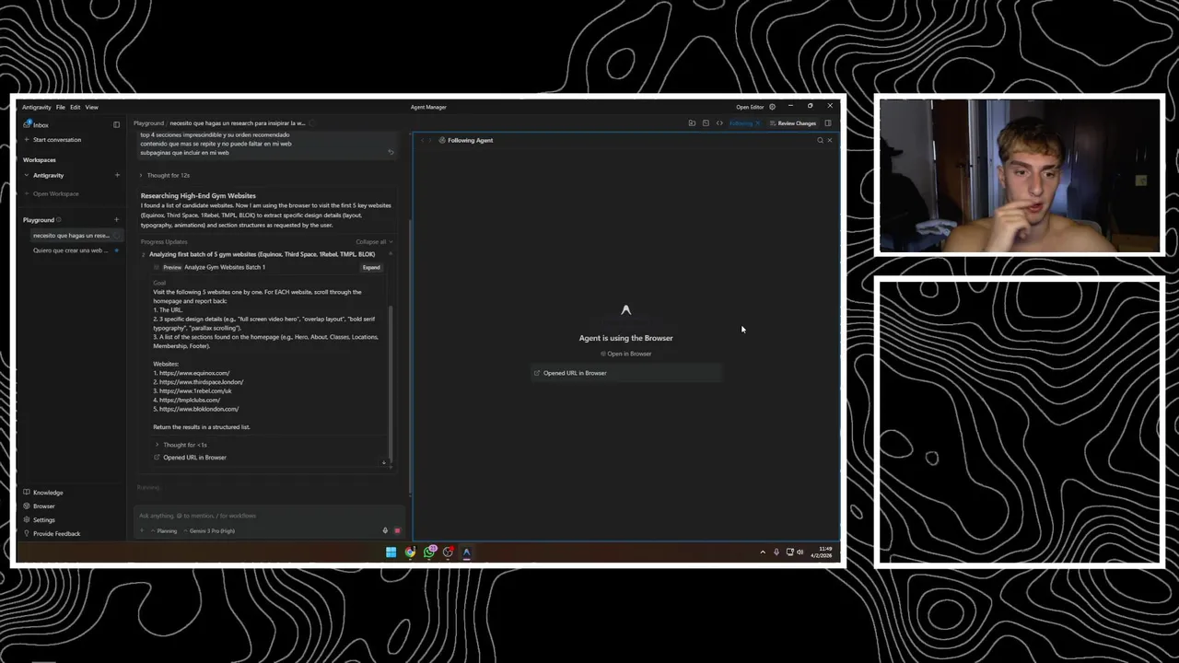Add context with the plus icon in the chat input

[142, 531]
